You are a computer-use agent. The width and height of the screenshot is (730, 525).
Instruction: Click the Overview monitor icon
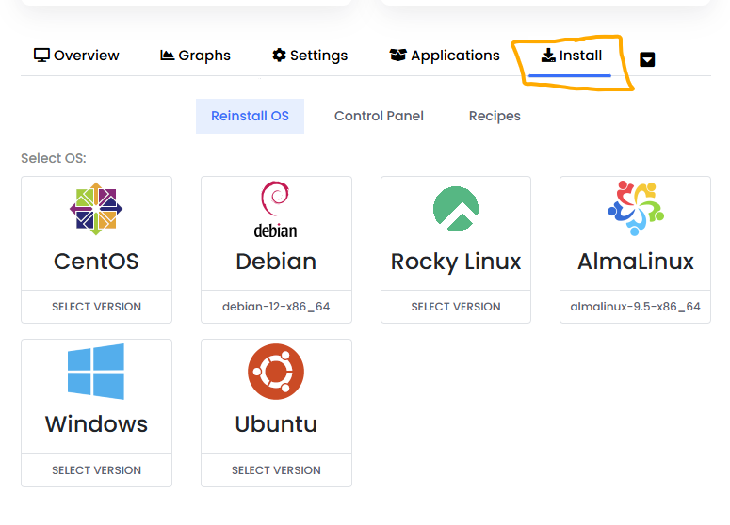coord(41,56)
